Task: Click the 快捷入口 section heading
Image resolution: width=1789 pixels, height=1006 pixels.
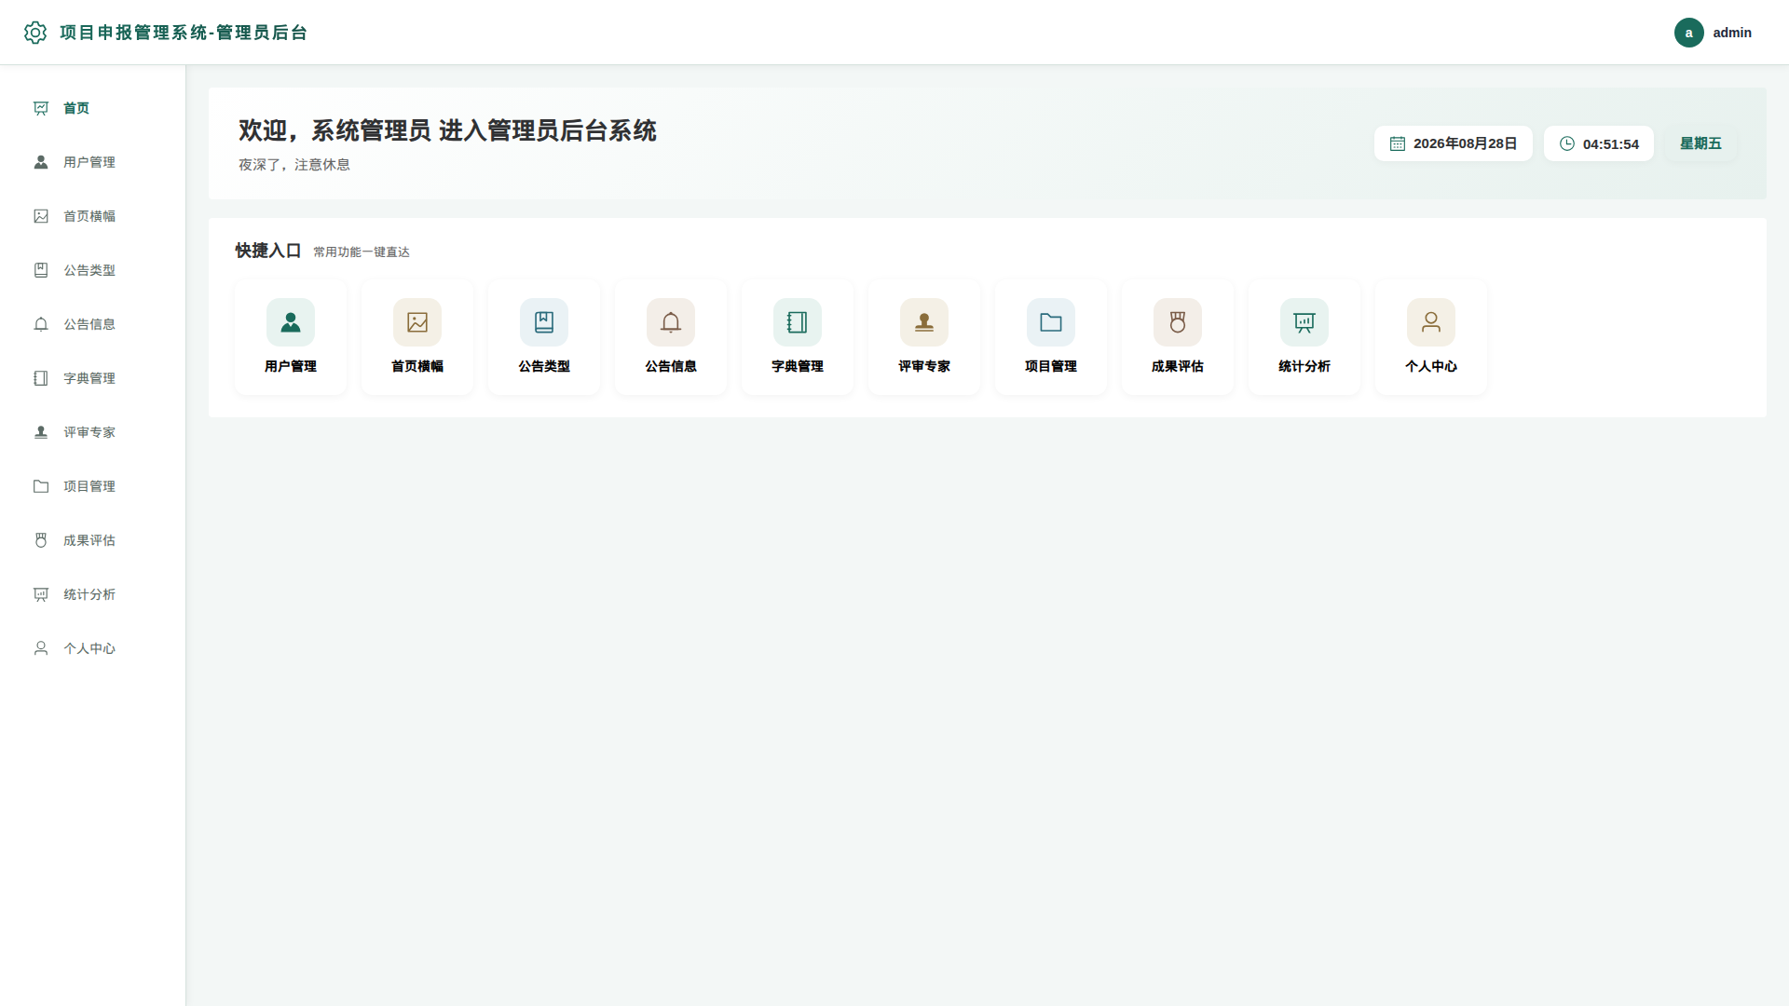Action: click(268, 251)
